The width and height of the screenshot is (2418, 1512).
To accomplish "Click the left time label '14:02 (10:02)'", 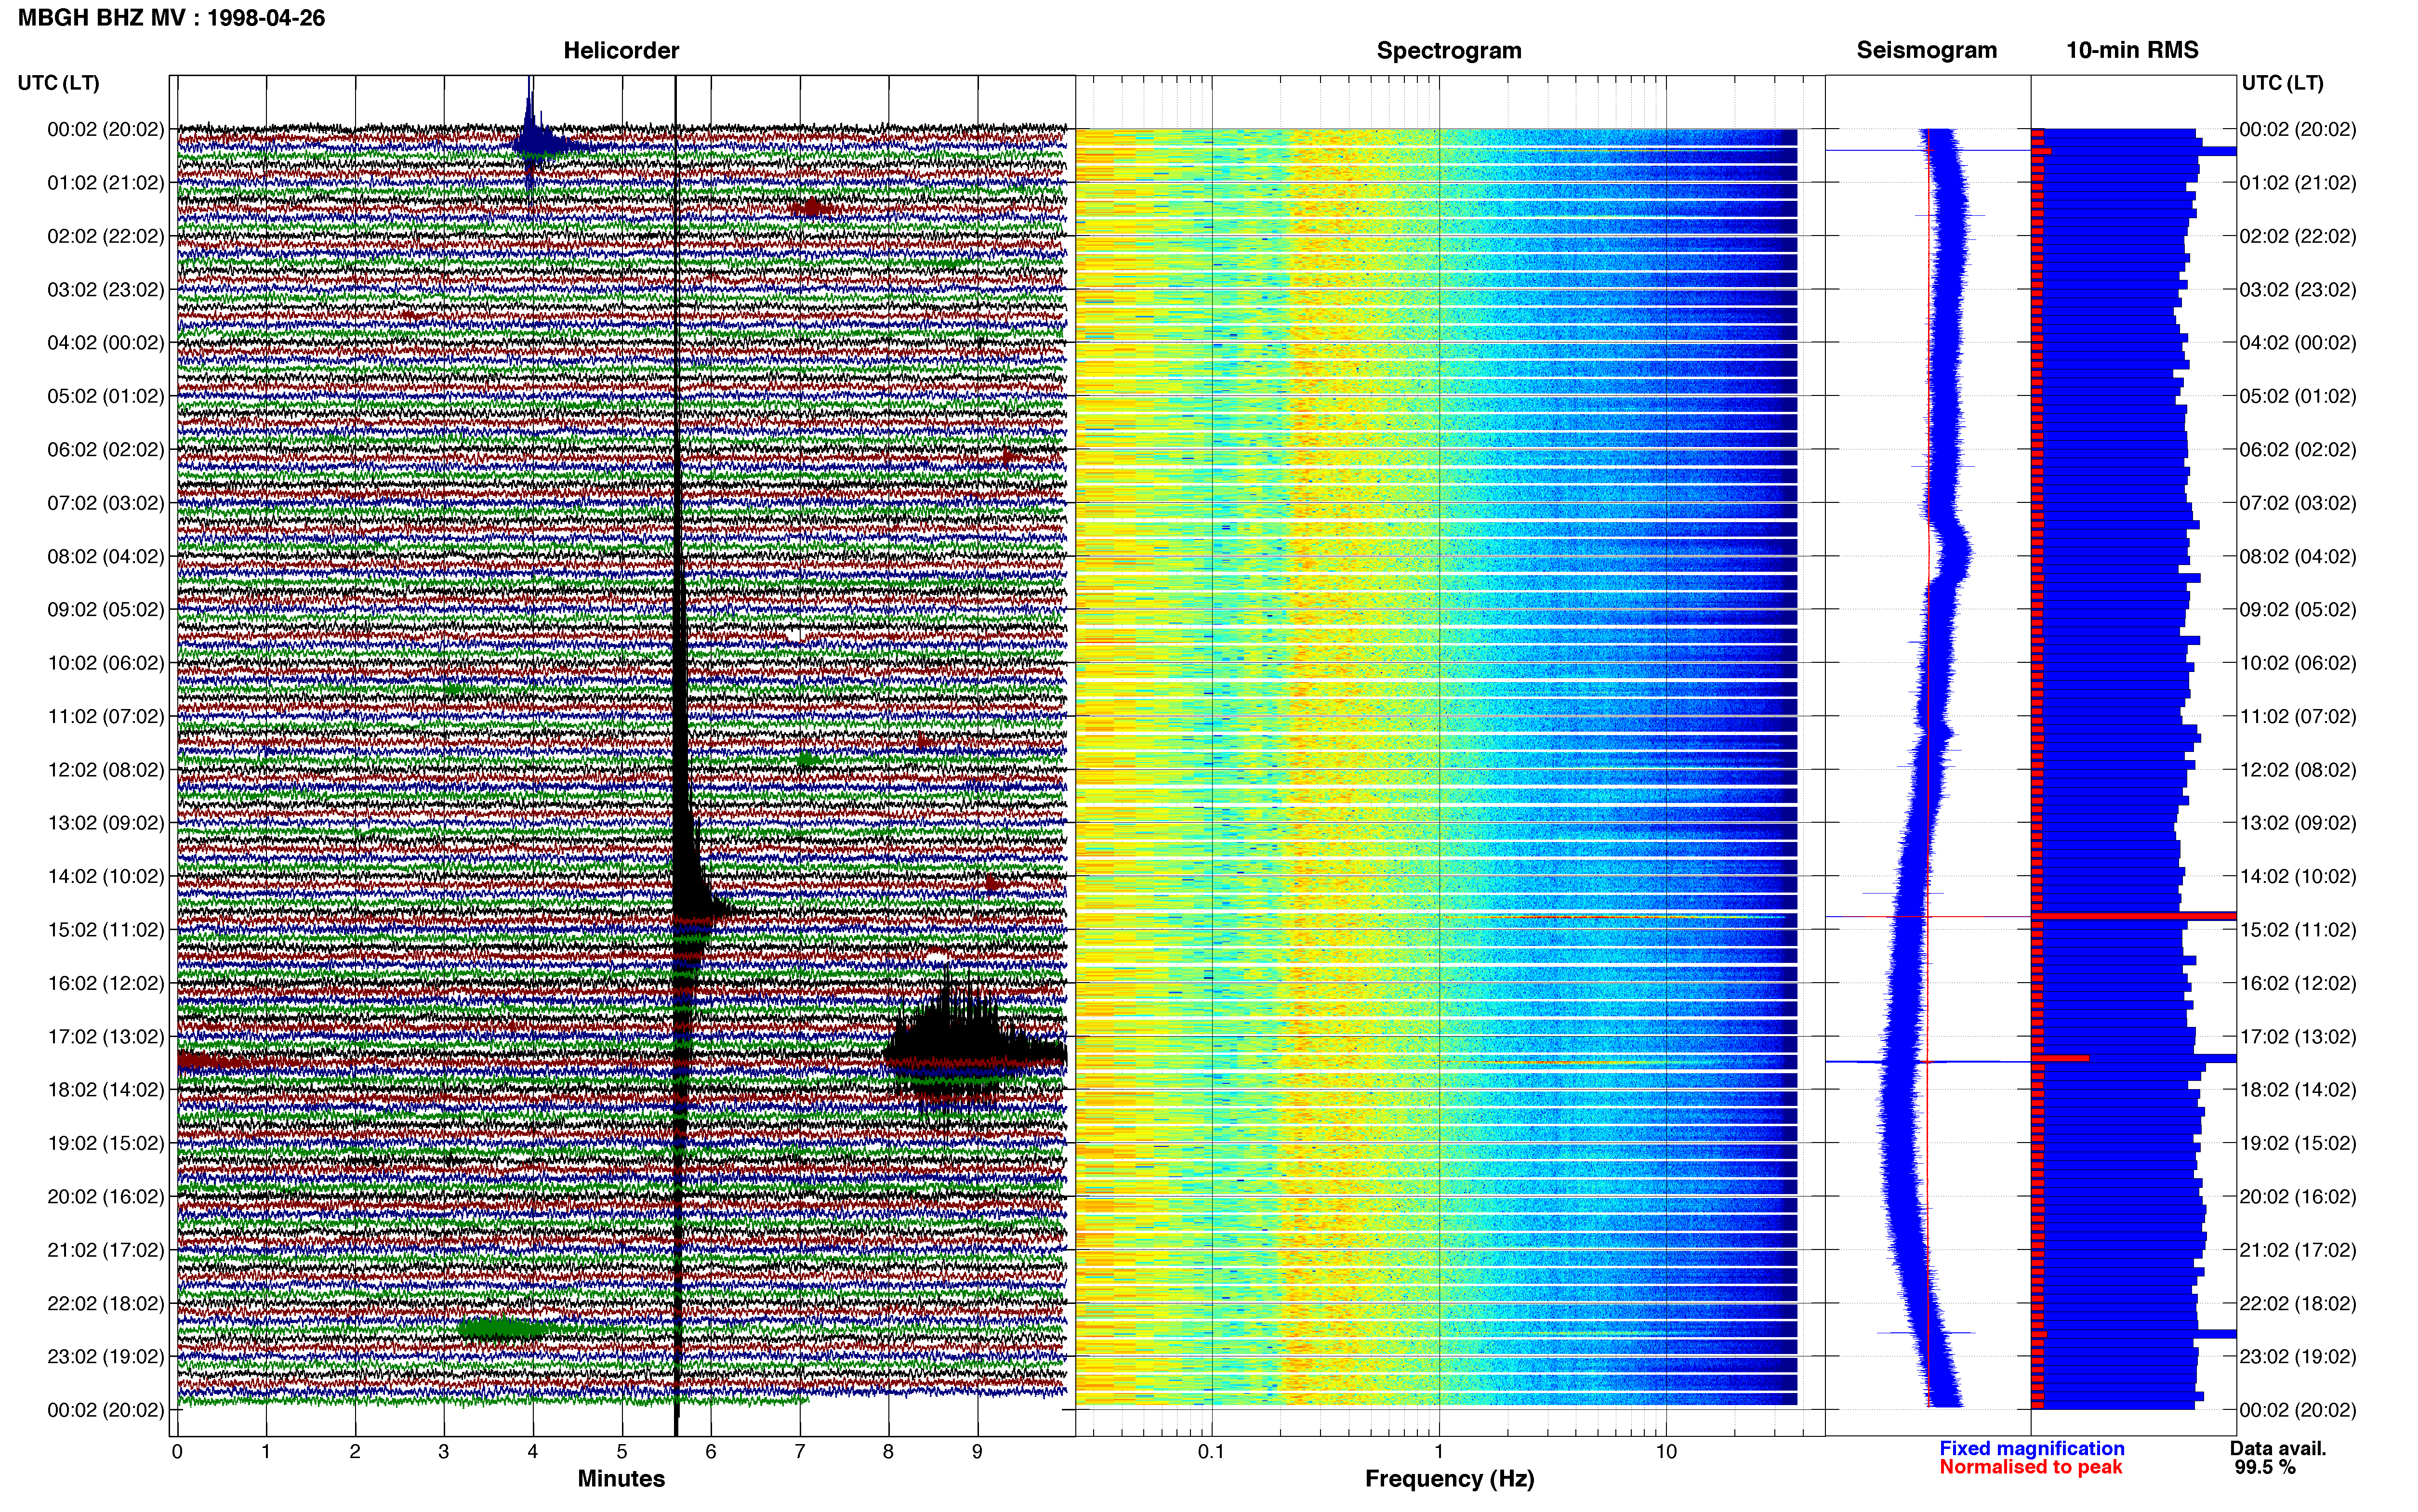I will tap(105, 876).
